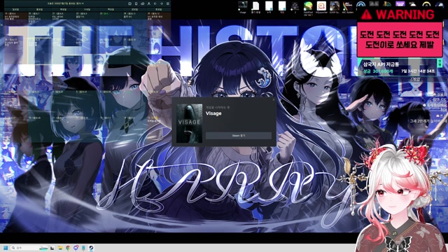Click the Steam open button in Visage dialog
448x252 pixels.
[x=239, y=135]
